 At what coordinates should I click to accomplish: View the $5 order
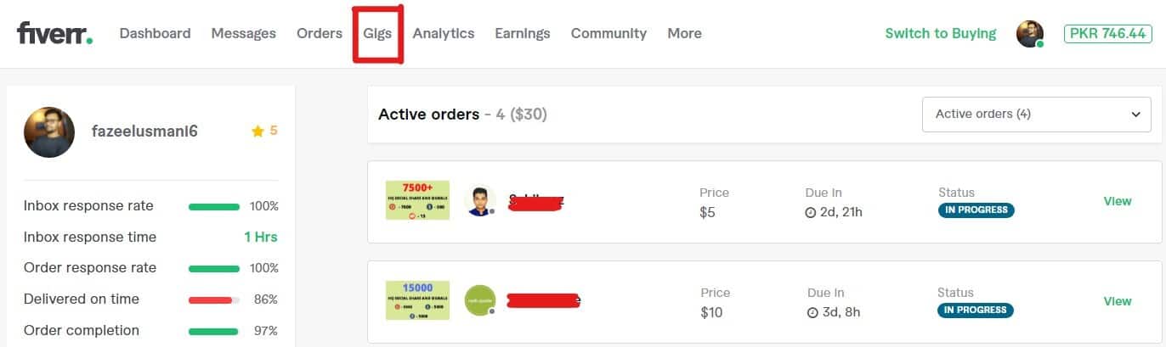pyautogui.click(x=1118, y=201)
